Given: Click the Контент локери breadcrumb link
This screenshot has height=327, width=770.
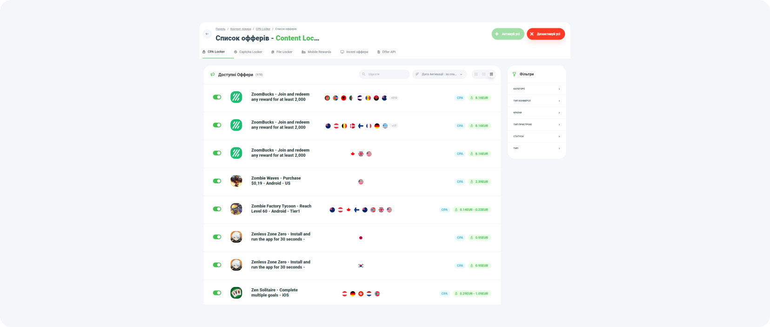Looking at the screenshot, I should tap(241, 29).
